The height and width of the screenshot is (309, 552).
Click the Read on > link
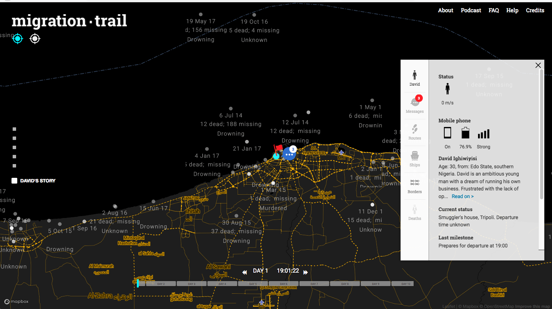pos(462,196)
